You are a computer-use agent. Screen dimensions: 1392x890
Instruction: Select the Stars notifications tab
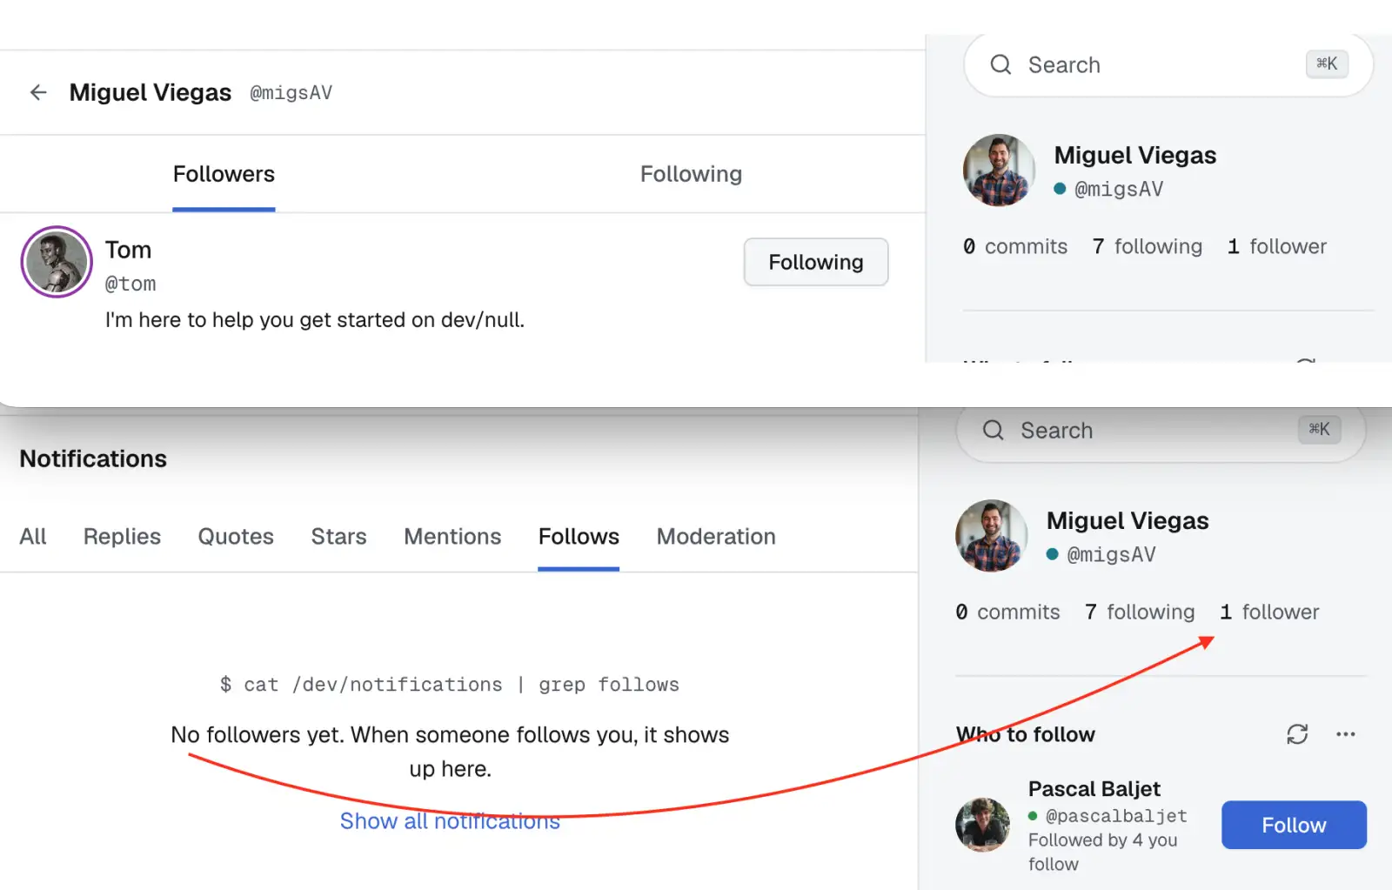click(x=338, y=537)
